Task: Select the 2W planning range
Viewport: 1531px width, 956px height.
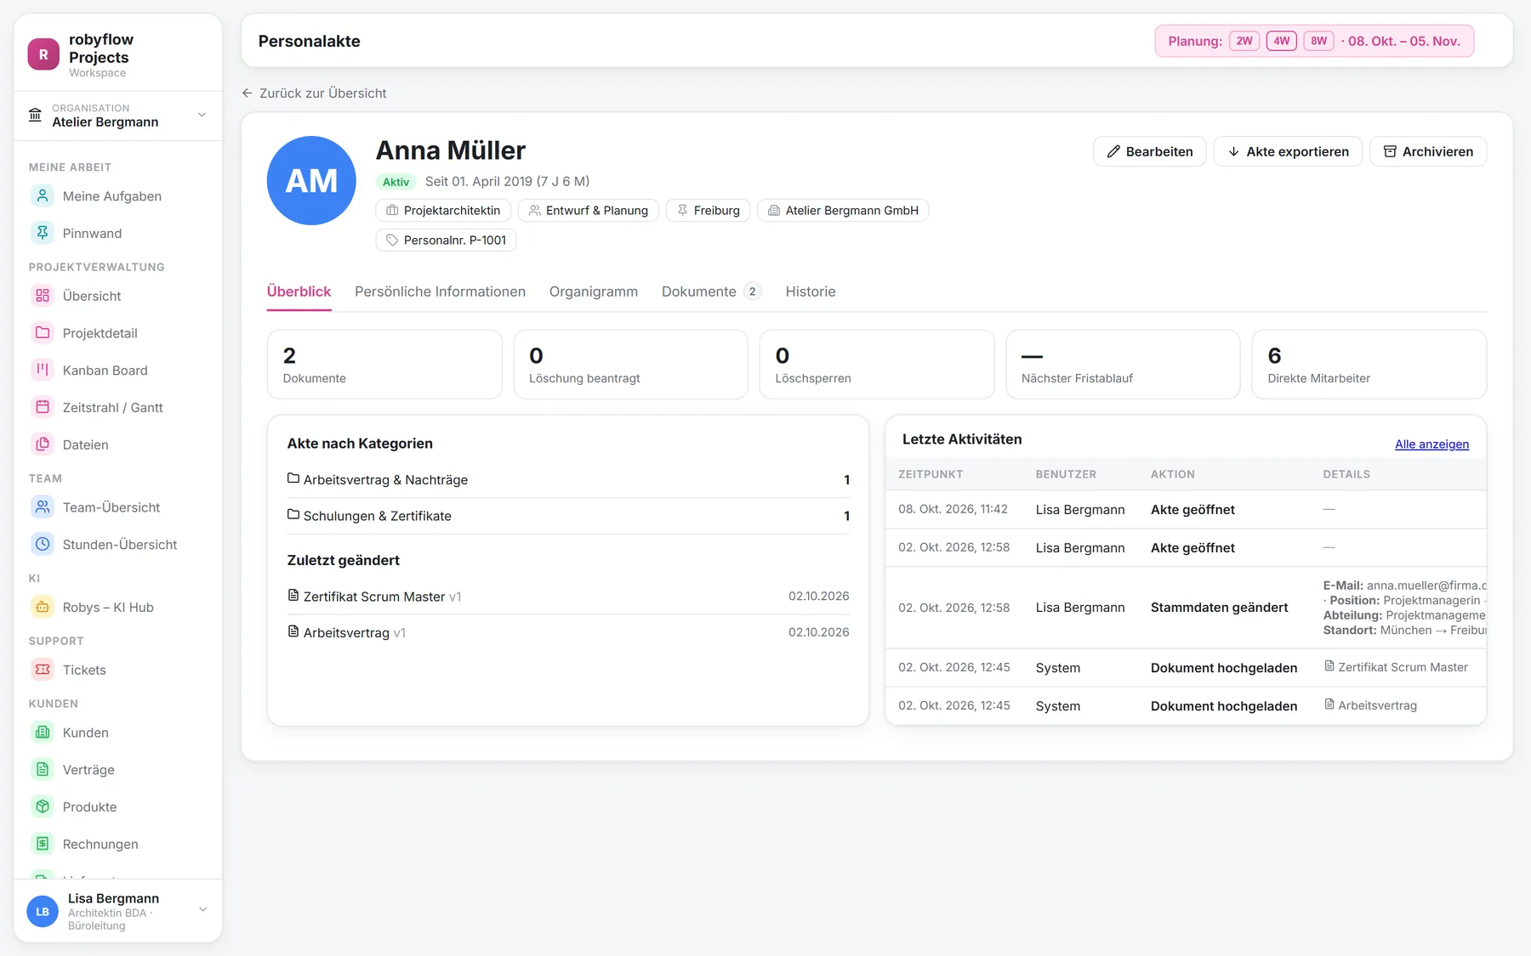Action: tap(1244, 41)
